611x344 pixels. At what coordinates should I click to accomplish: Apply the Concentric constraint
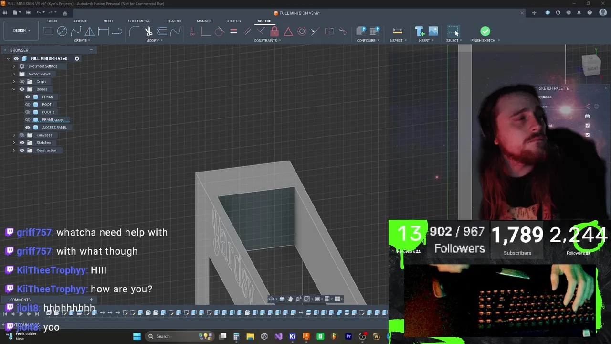(x=302, y=32)
